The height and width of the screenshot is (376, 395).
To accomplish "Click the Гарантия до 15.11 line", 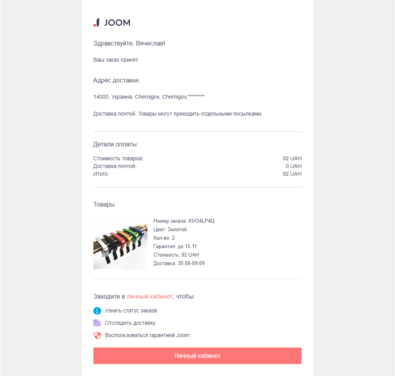I will [x=175, y=246].
